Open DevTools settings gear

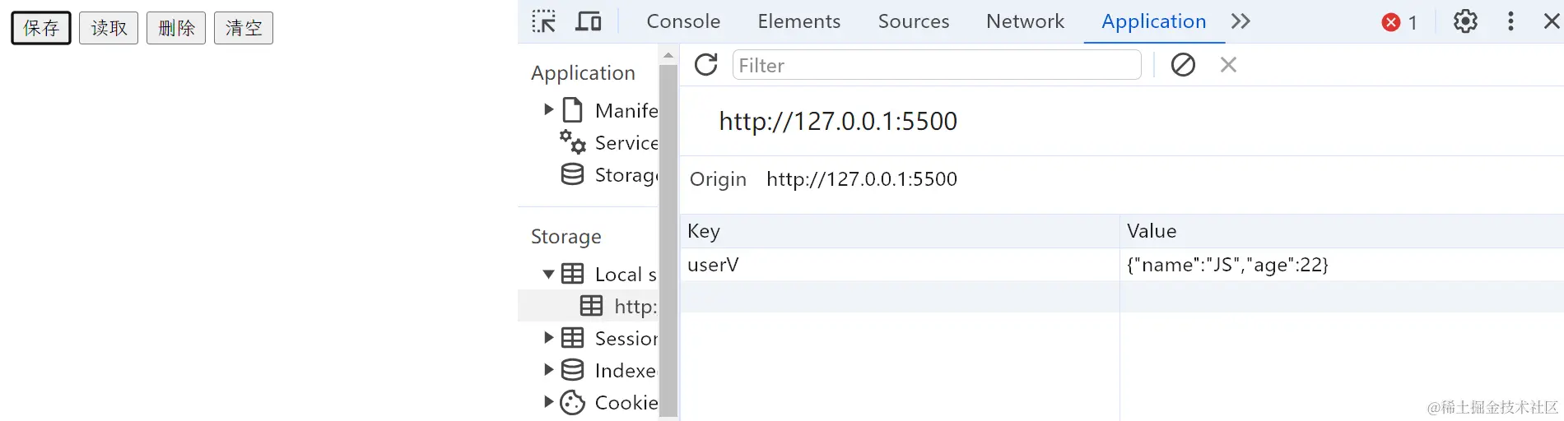1465,21
